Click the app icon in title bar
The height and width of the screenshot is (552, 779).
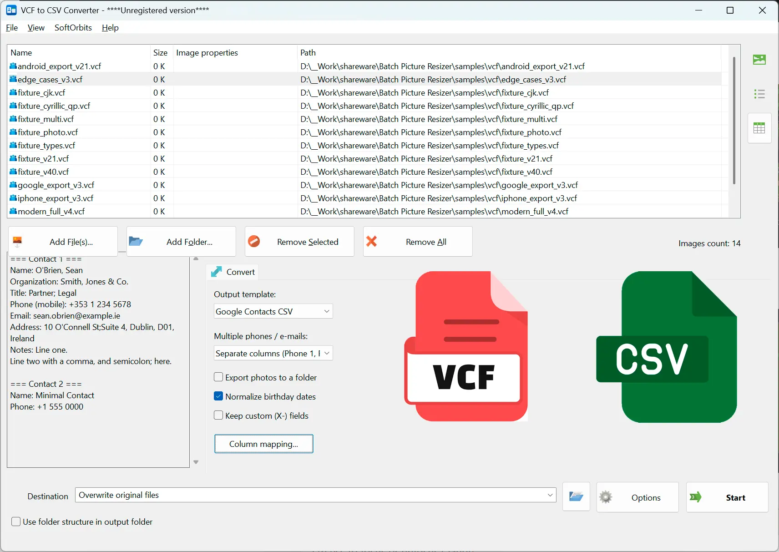11,10
